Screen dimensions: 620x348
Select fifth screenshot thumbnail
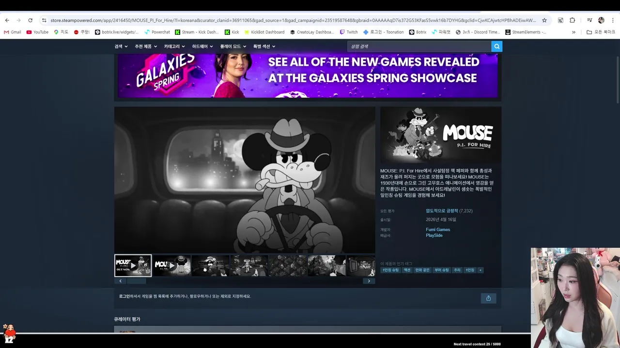(x=288, y=266)
